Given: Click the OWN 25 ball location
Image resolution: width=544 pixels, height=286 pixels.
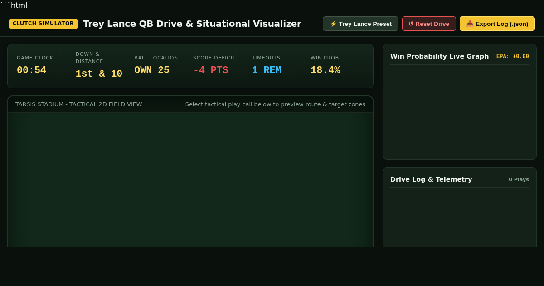Looking at the screenshot, I should (x=152, y=70).
